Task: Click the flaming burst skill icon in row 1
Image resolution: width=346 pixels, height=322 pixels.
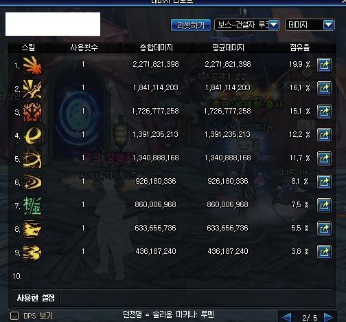Action: [32, 65]
